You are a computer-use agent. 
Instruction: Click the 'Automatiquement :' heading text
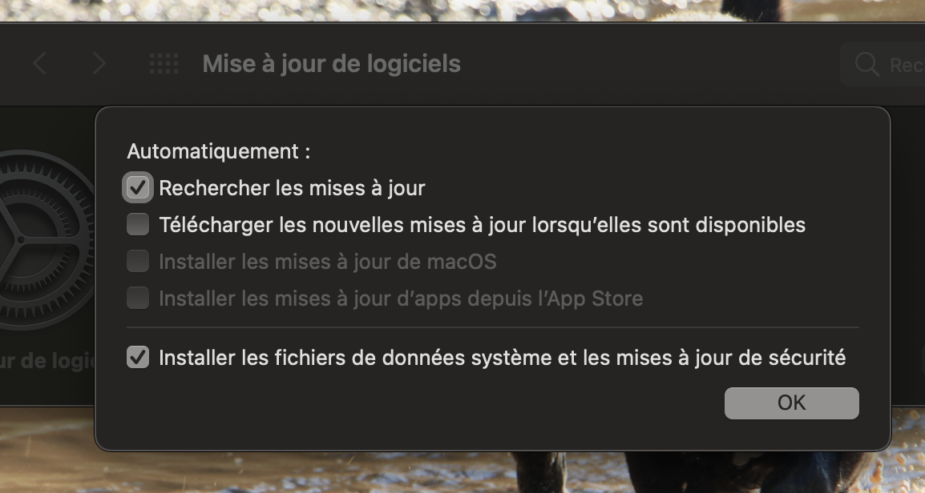(218, 151)
